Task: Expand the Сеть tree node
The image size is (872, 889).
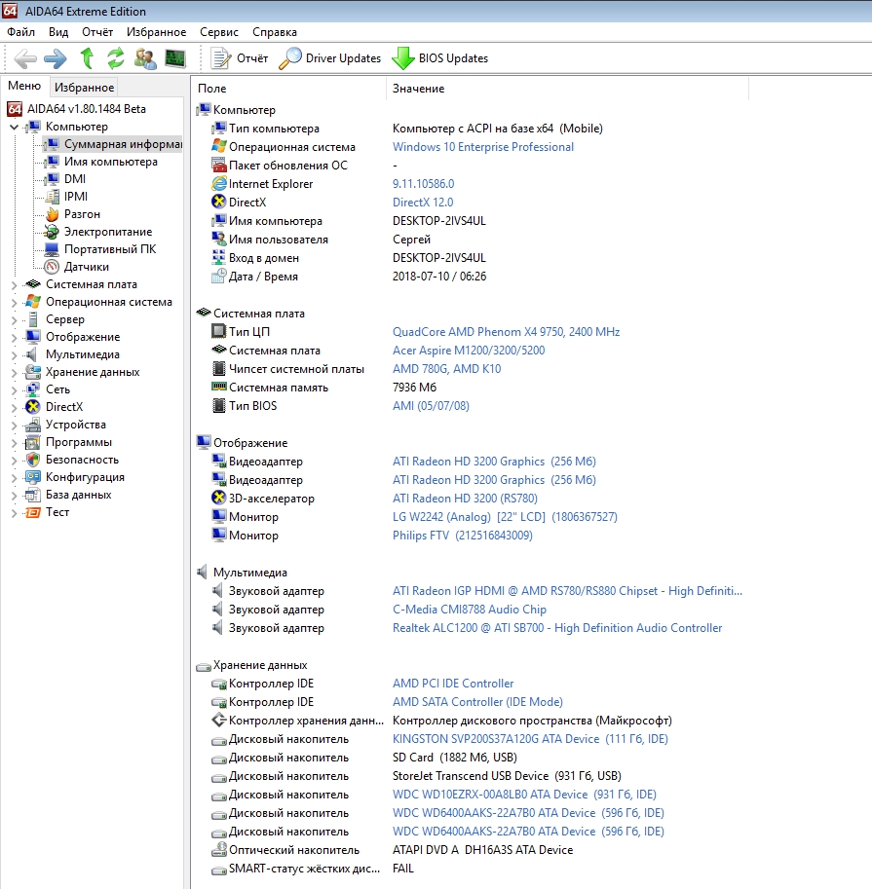Action: pos(15,390)
